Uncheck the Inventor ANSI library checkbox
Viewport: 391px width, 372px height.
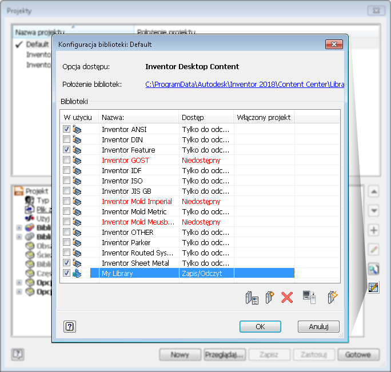click(66, 129)
